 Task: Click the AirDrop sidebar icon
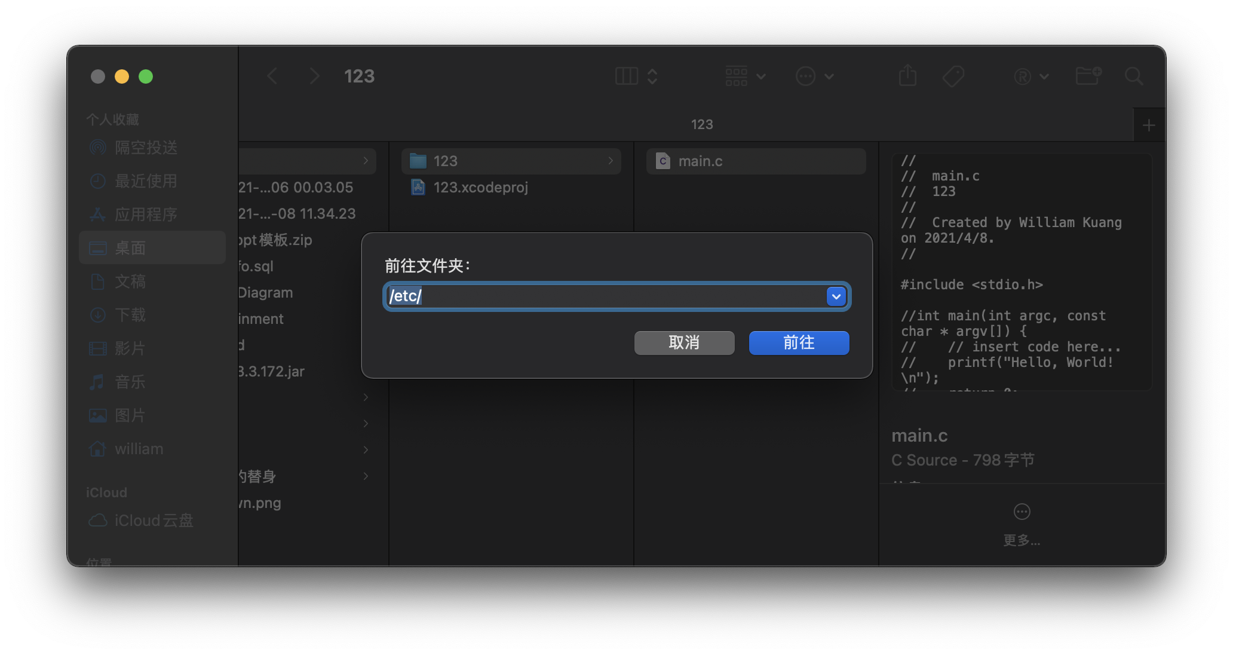click(97, 147)
